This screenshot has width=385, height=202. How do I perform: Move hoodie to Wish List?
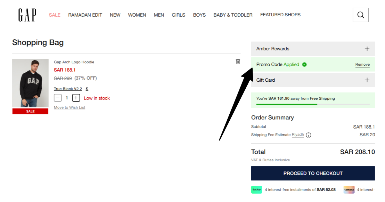(x=70, y=107)
